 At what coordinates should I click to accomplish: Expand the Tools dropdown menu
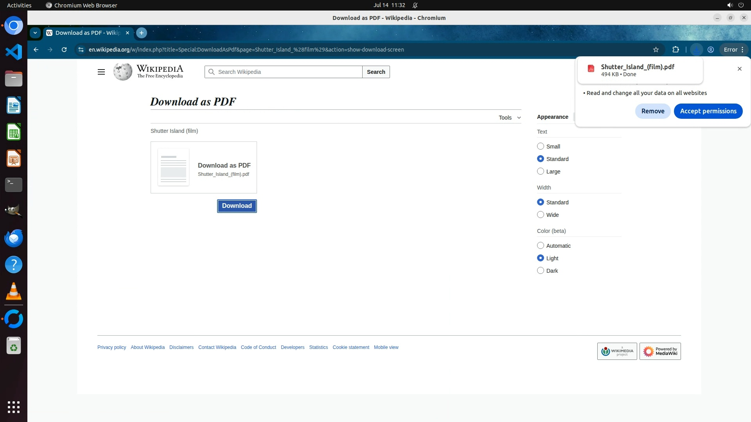coord(509,118)
